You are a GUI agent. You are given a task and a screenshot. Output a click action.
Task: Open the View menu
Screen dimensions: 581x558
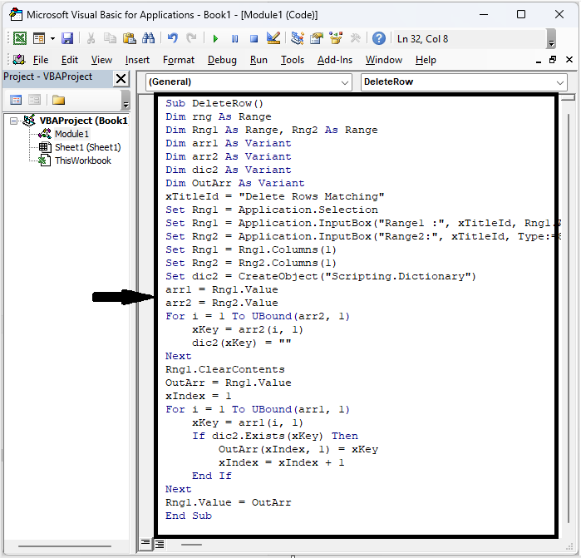(x=101, y=60)
